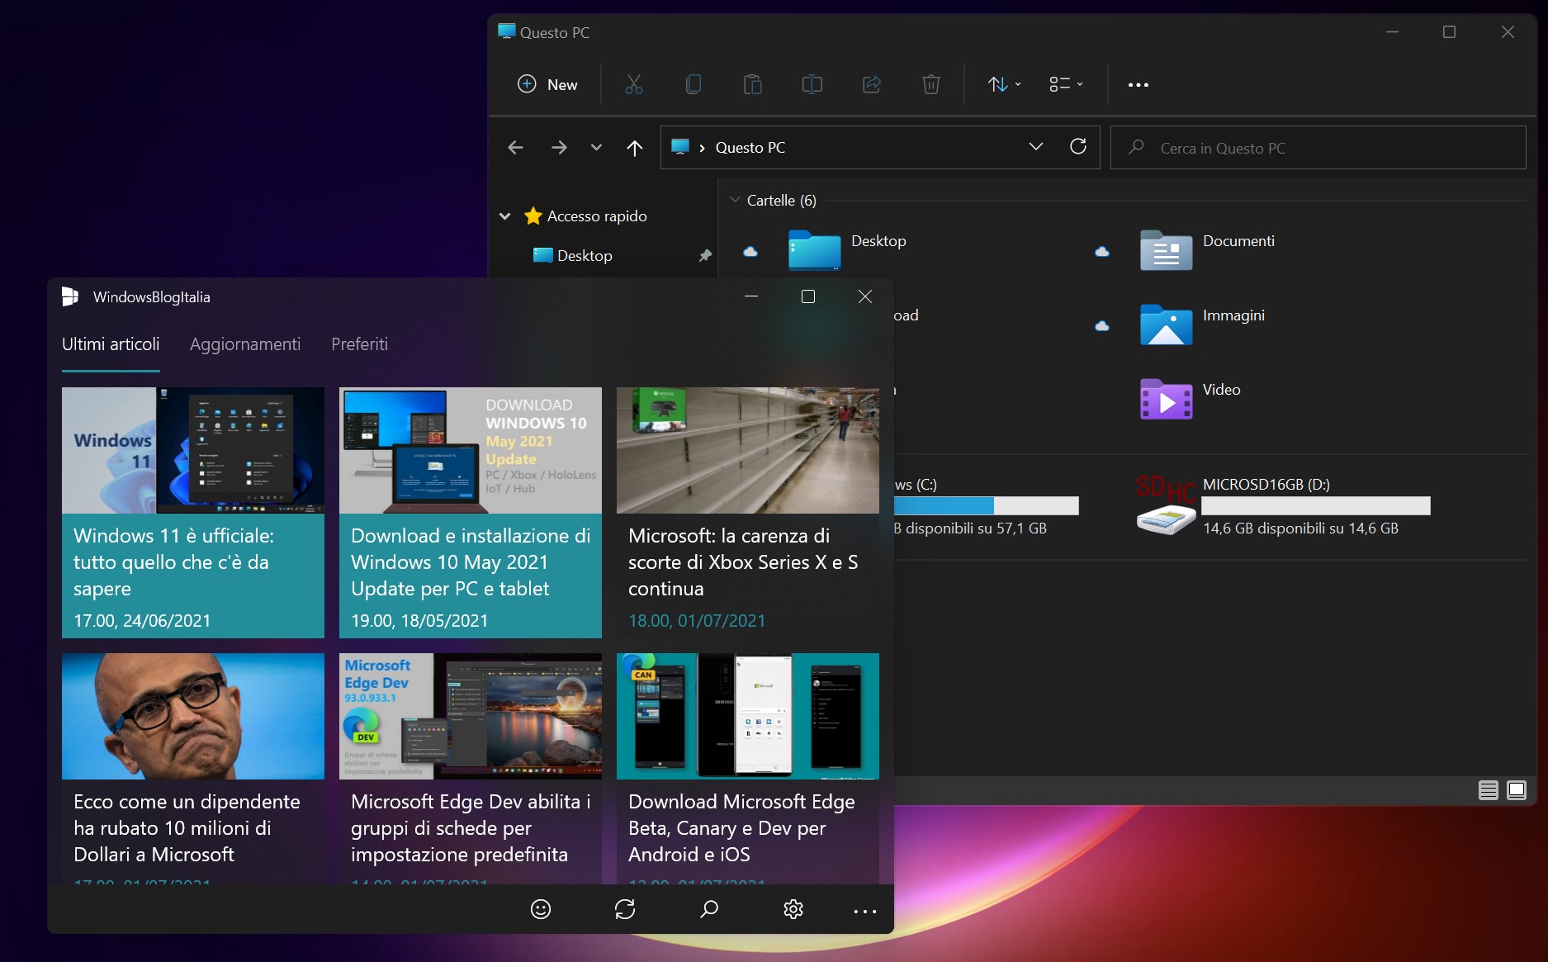Click the Delete trash icon in File Explorer

pos(930,84)
